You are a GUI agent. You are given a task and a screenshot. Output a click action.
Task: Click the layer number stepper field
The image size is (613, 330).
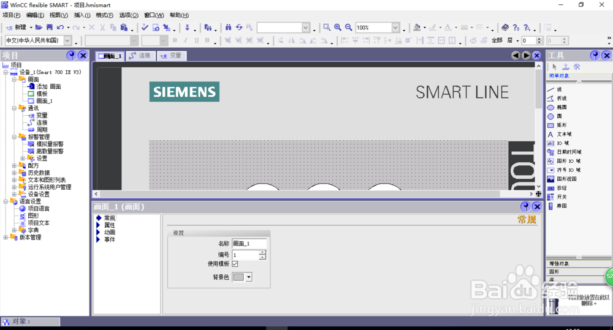coord(528,40)
